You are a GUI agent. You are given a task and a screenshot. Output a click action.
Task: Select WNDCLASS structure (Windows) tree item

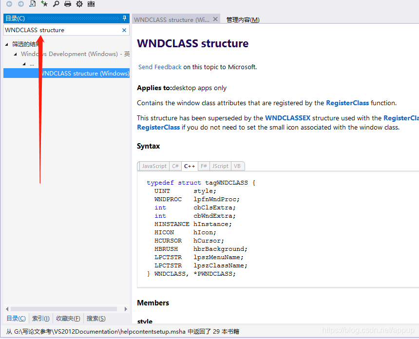tap(66, 73)
